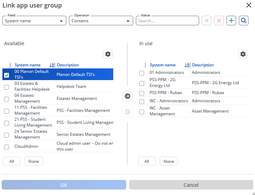Click None button under Available list
This screenshot has height=195, width=255.
[34, 161]
